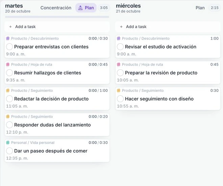Click the 9:00 a. m. time on Revisar el estudio
Viewport: 223px width, 186px height.
coord(126,54)
